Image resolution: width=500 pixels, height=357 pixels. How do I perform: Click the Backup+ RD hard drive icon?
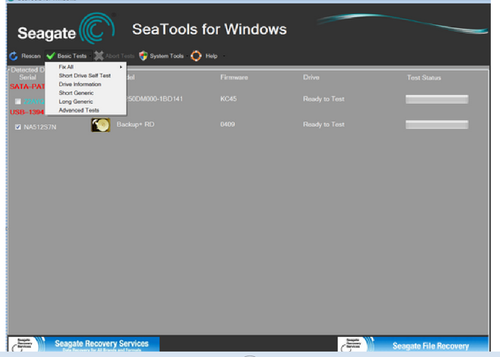(100, 125)
